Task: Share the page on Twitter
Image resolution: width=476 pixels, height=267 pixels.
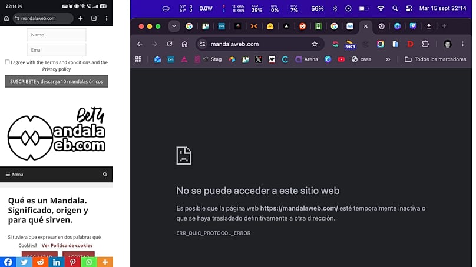Action: click(24, 262)
